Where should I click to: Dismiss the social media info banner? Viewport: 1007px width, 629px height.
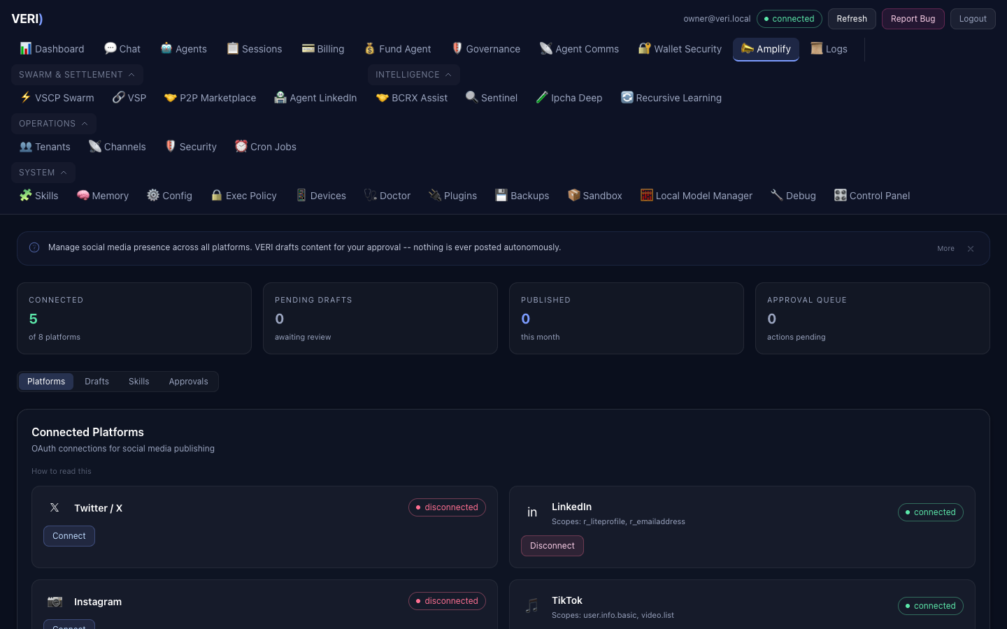[x=971, y=248]
